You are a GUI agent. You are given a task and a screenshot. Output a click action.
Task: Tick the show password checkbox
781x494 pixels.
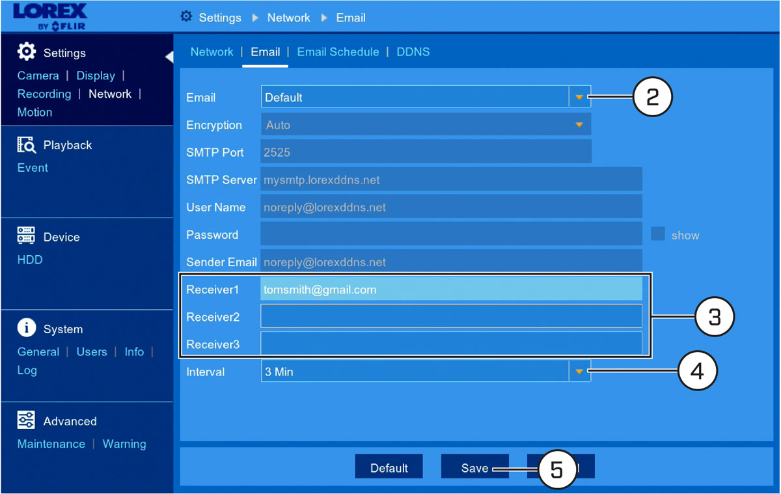point(658,234)
